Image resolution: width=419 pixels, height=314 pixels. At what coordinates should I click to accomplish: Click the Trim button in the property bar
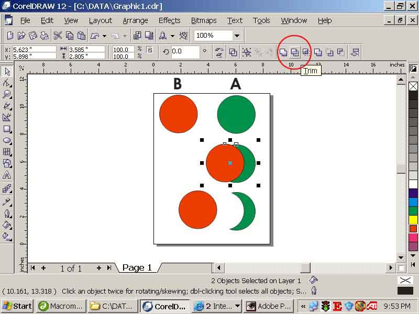pyautogui.click(x=295, y=52)
